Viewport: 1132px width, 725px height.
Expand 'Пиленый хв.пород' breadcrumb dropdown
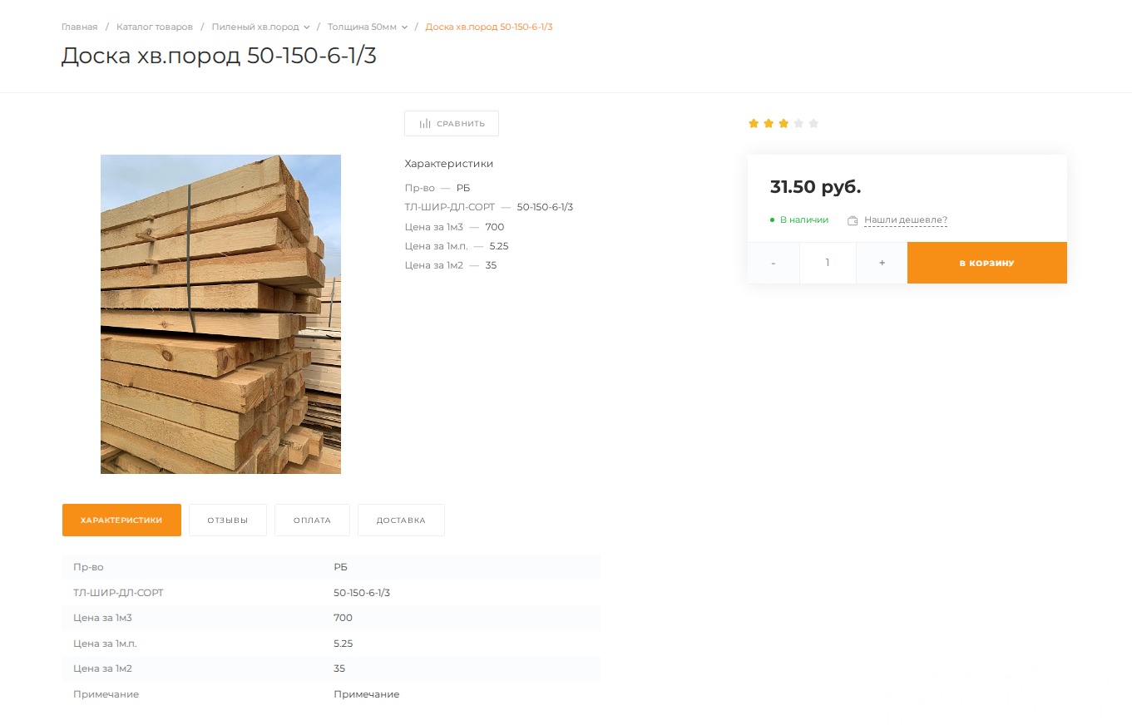(307, 27)
